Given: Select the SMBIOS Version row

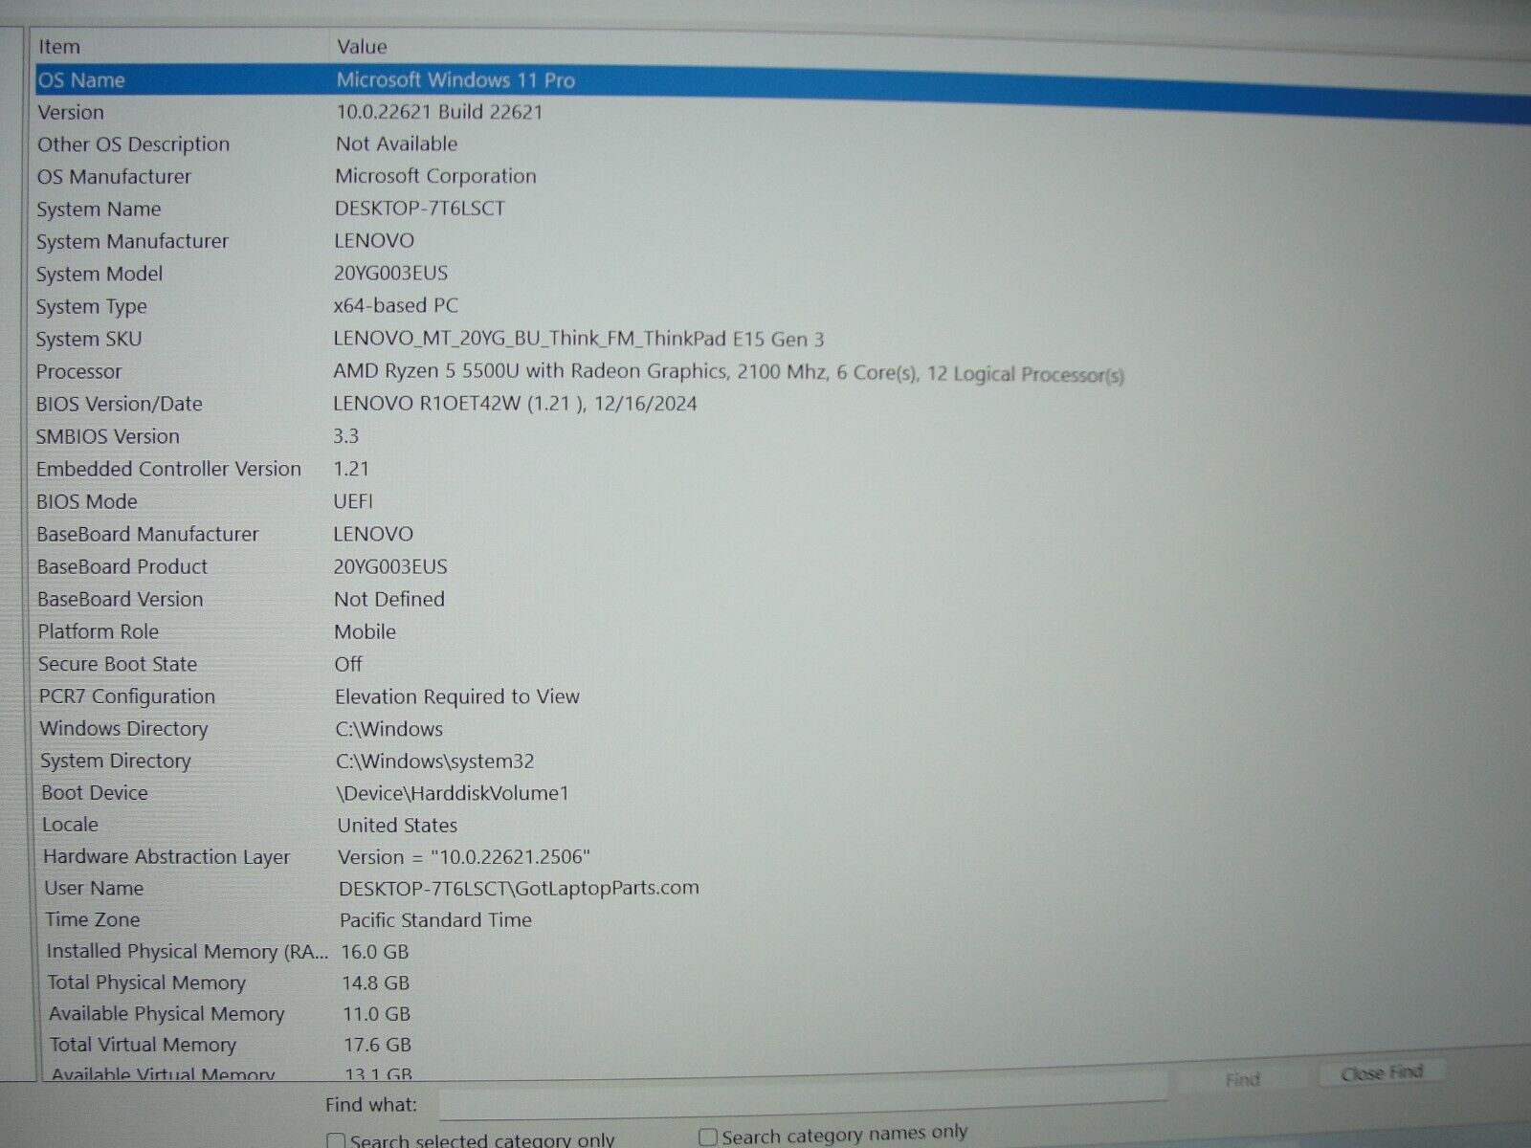Looking at the screenshot, I should coord(781,436).
